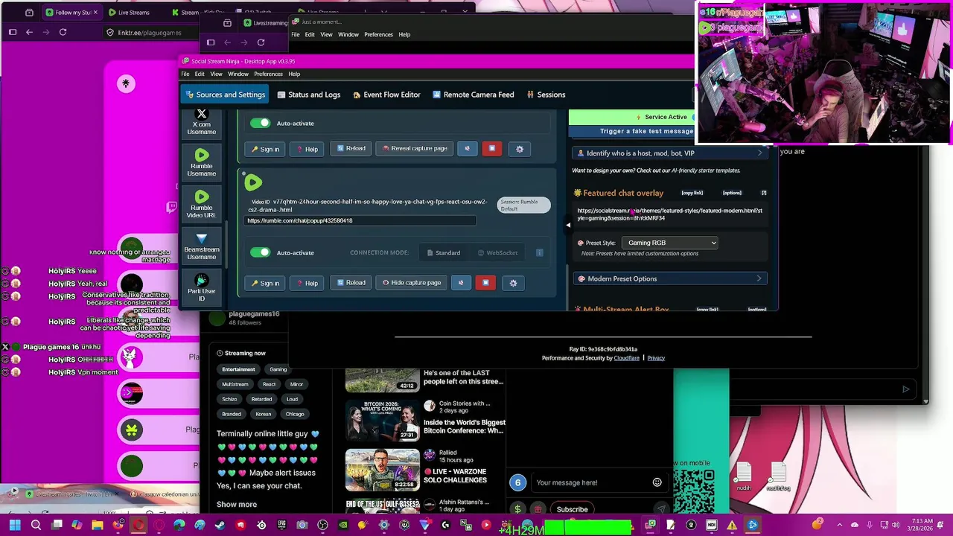Select the Rumble Video URL source in the sidebar
The height and width of the screenshot is (536, 953).
point(201,205)
